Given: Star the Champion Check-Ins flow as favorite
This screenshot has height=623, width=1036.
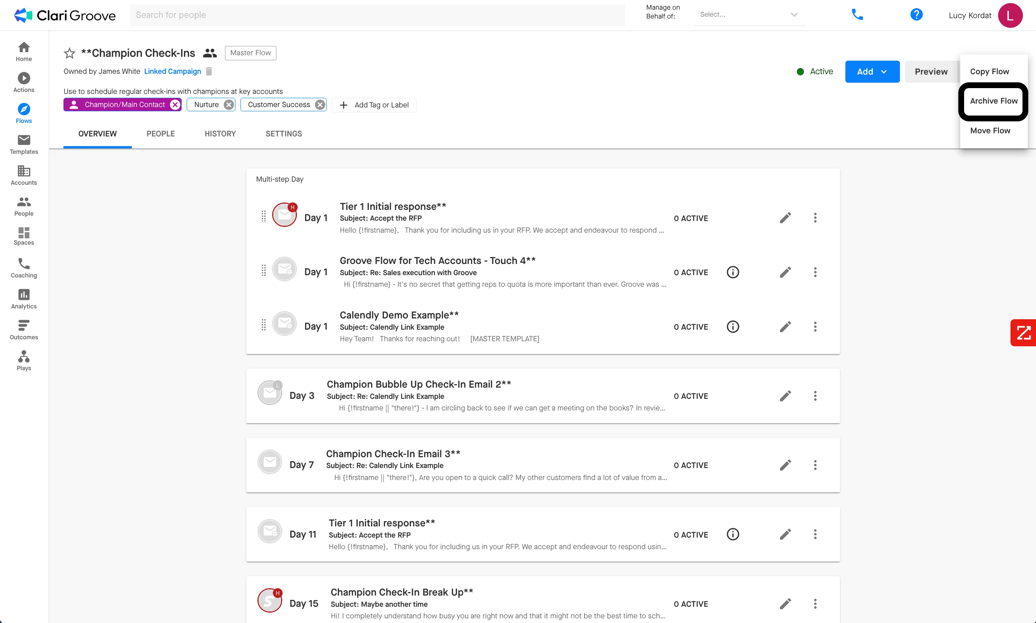Looking at the screenshot, I should pos(69,53).
